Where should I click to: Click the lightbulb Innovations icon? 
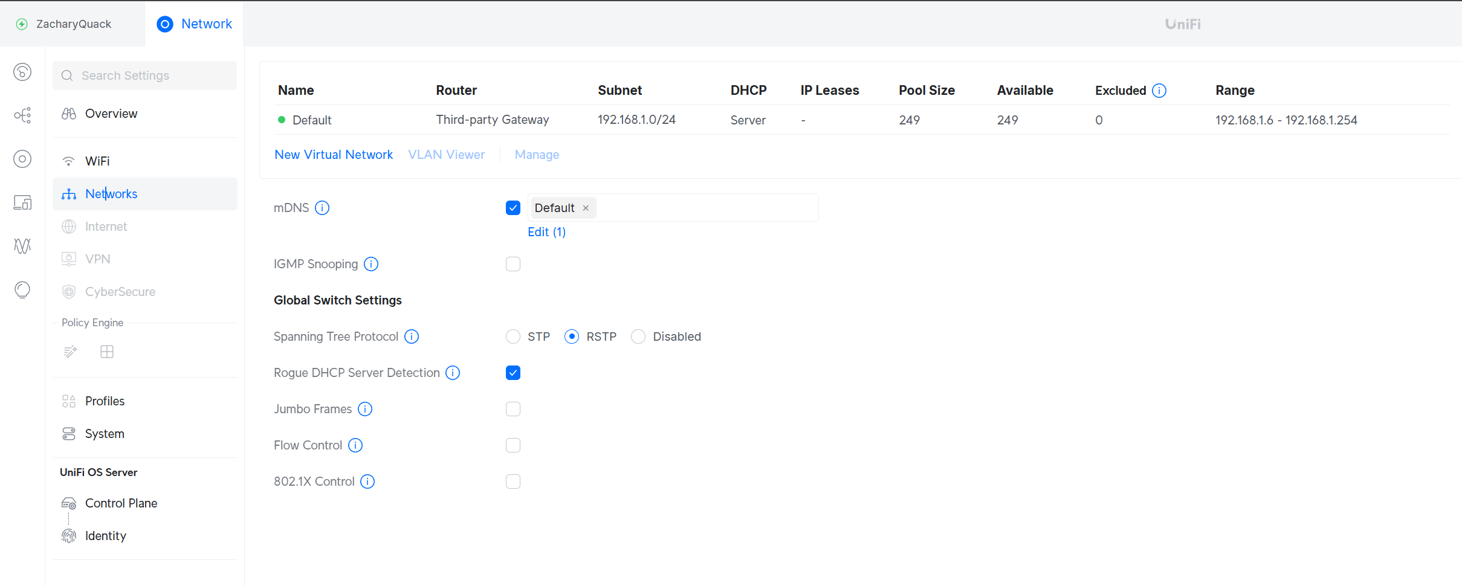(22, 289)
